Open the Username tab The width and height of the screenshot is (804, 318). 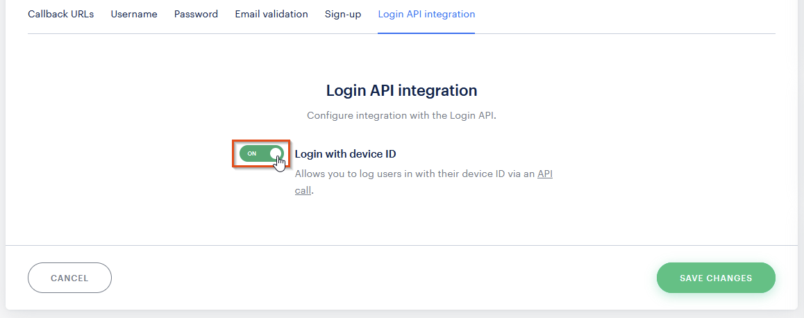(x=134, y=15)
